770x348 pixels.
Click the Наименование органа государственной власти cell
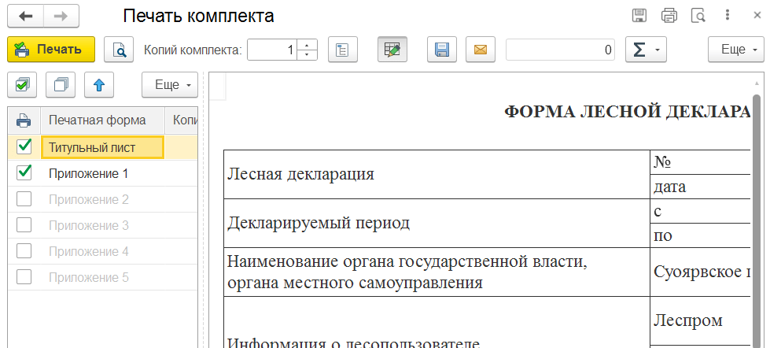[x=437, y=272]
